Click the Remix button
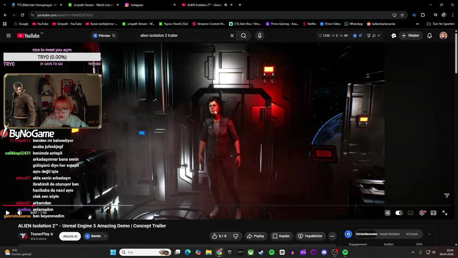This screenshot has height=258, width=458. pos(93,236)
